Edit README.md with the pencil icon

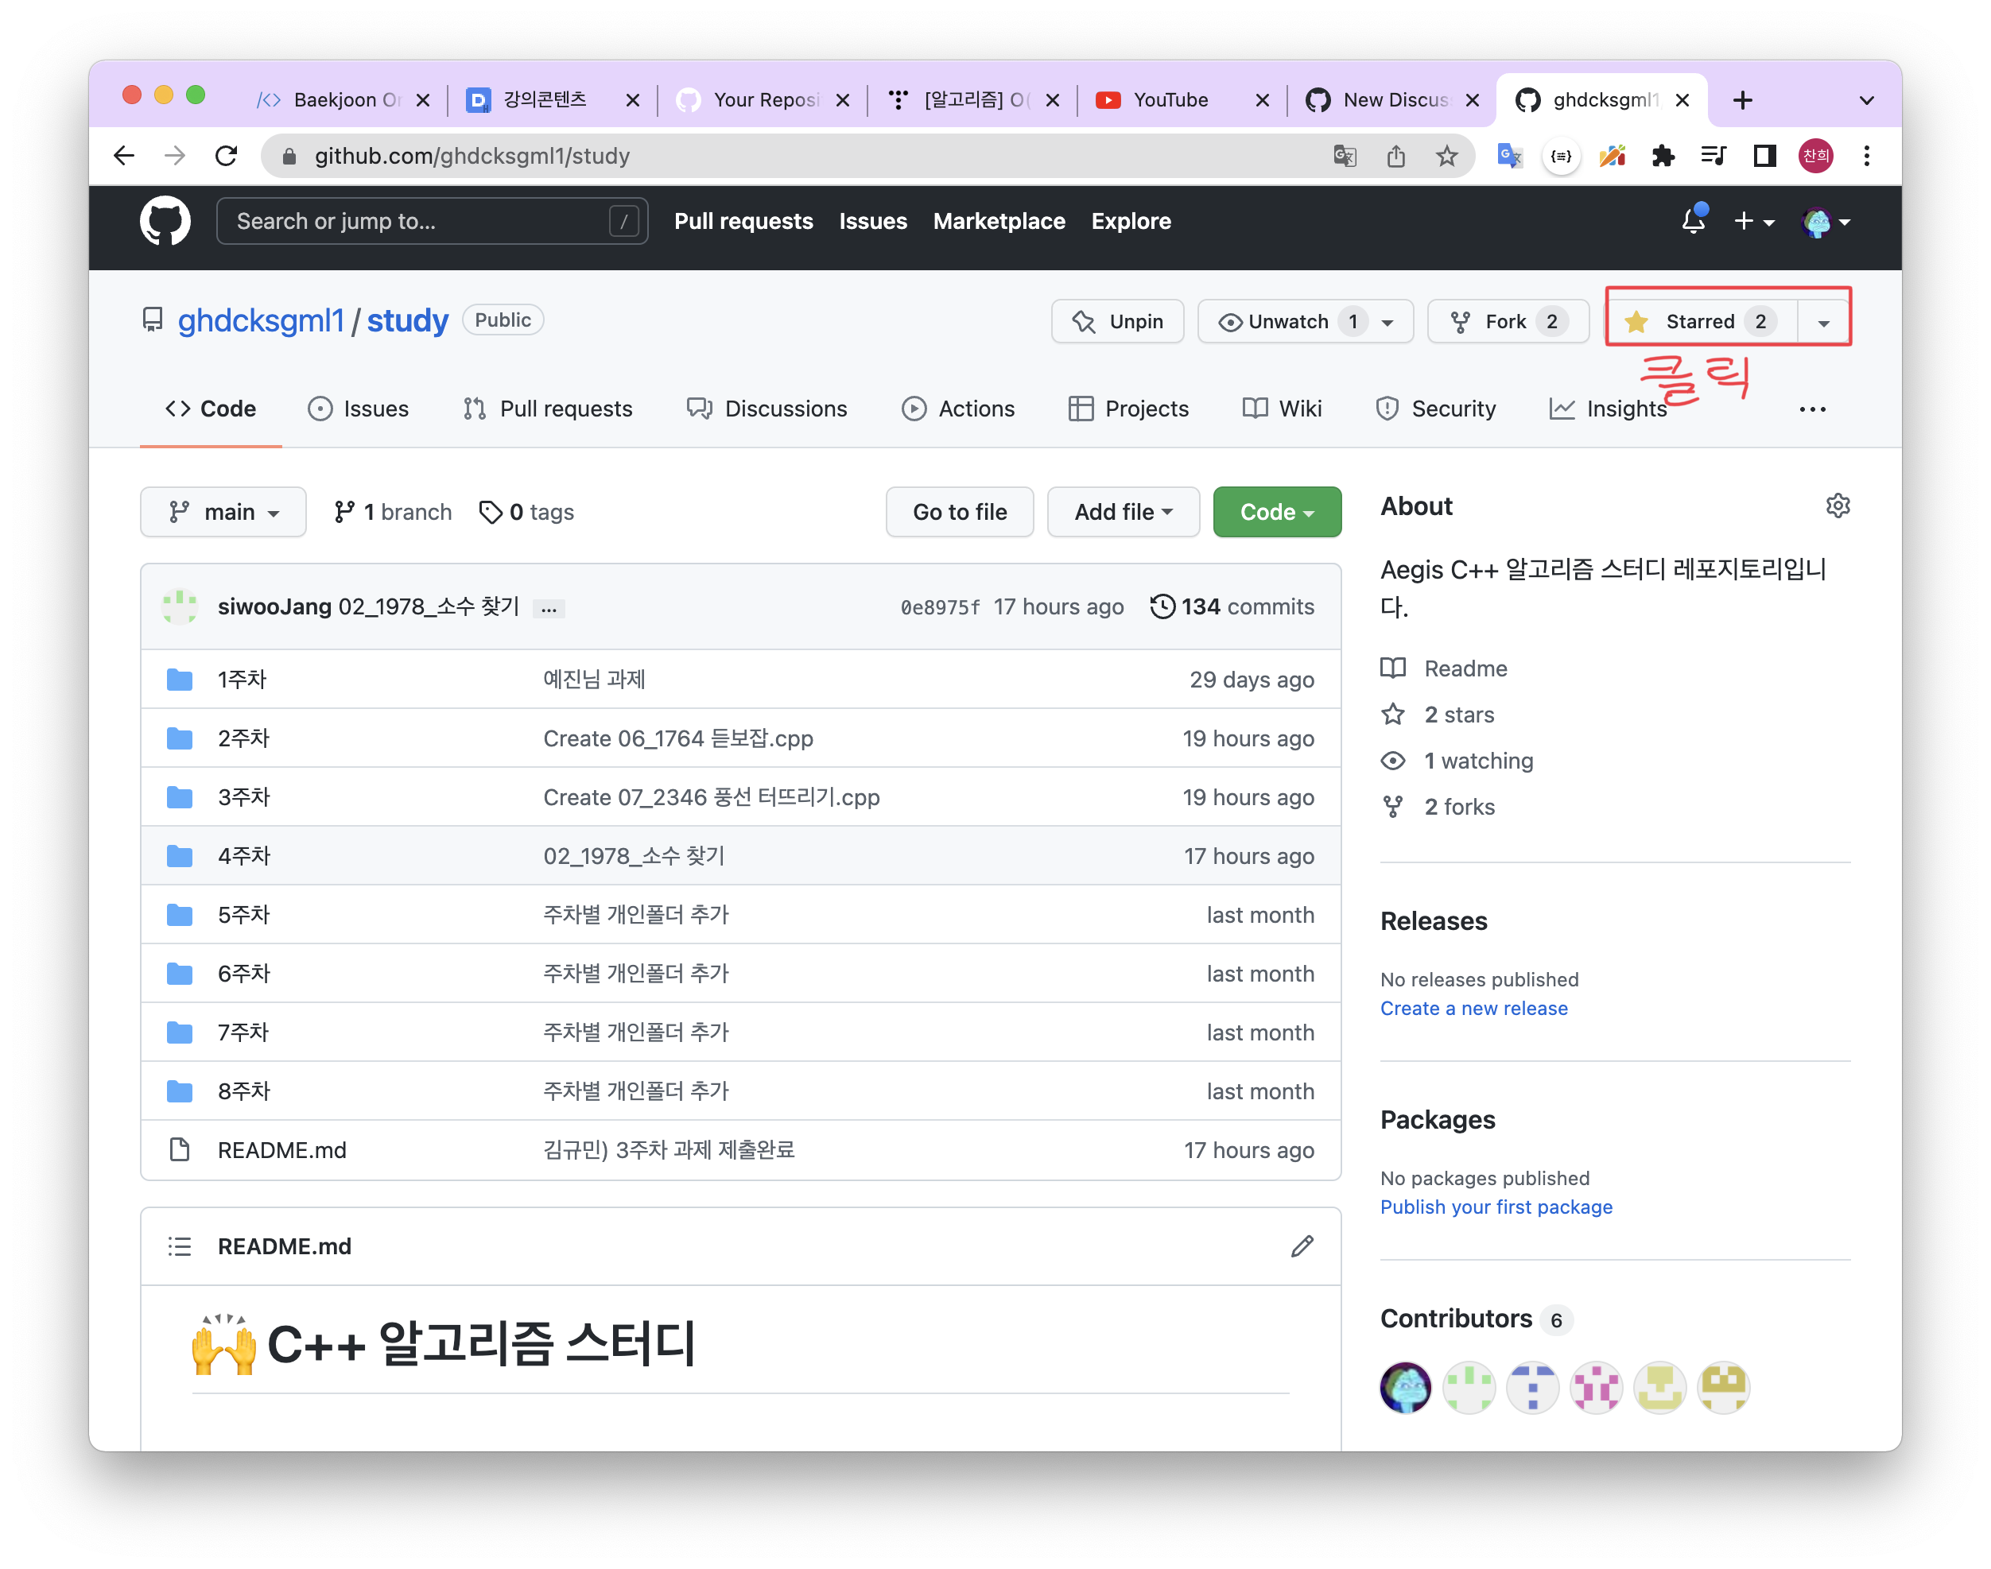tap(1302, 1246)
